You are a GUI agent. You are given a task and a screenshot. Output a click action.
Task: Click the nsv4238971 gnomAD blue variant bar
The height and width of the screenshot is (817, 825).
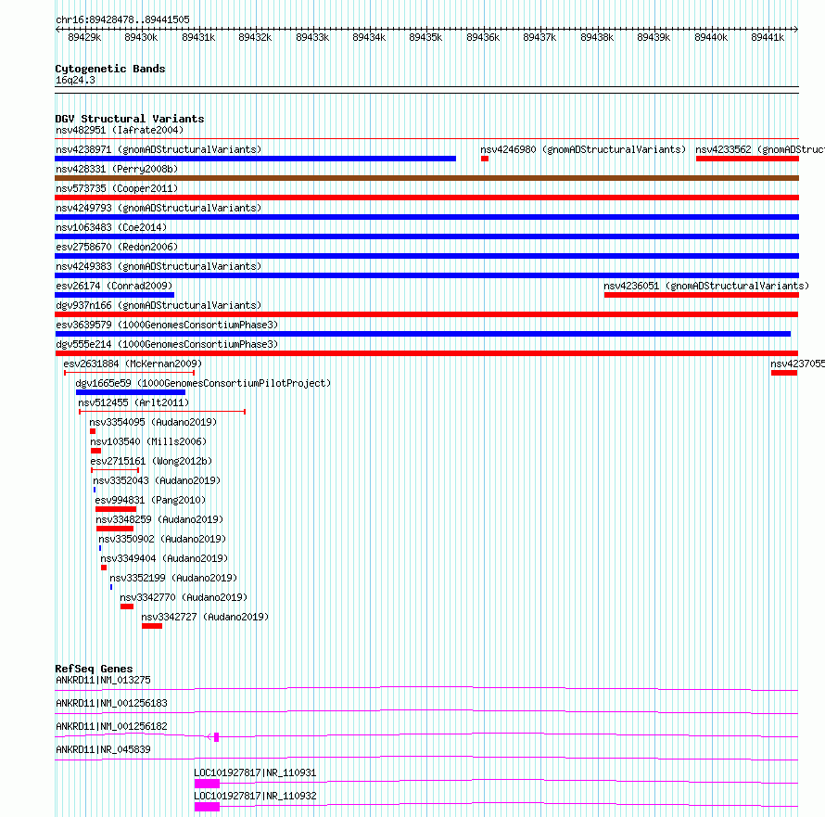coord(255,159)
